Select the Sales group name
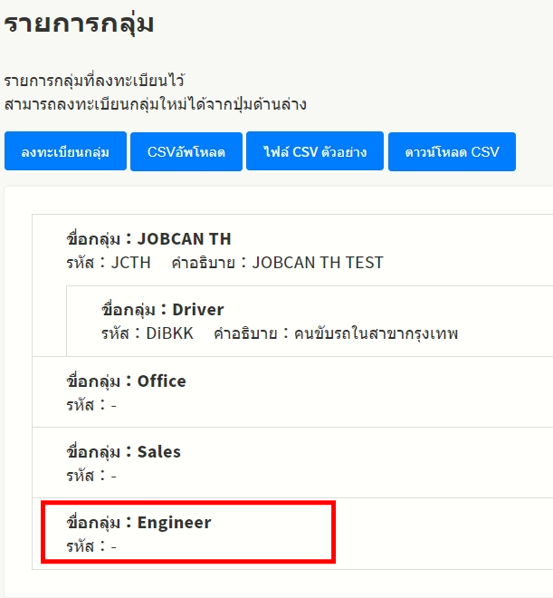553x598 pixels. click(x=158, y=451)
